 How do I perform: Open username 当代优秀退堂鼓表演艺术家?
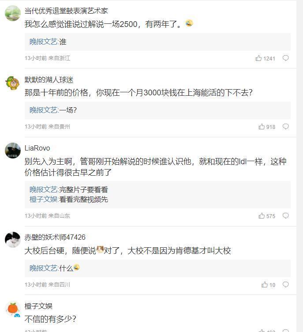tap(66, 11)
